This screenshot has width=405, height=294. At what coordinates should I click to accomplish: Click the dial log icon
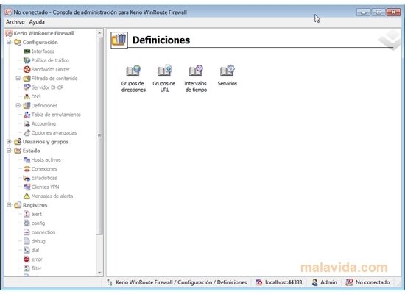[27, 250]
